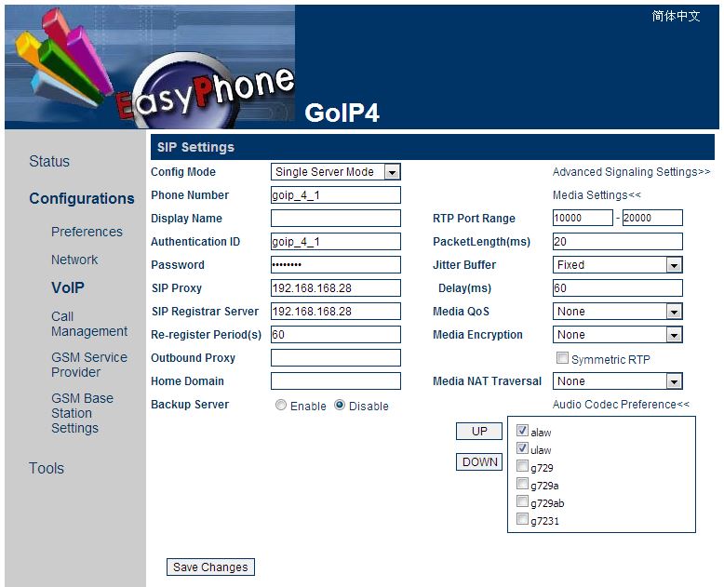
Task: Click the DOWN button
Action: (x=479, y=462)
